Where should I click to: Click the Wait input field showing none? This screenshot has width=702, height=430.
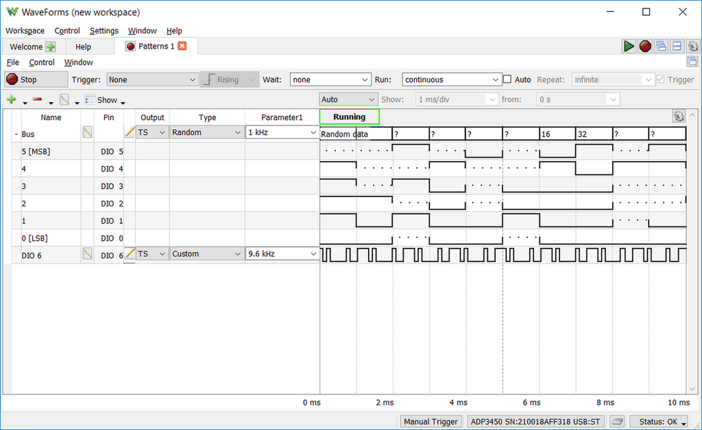pyautogui.click(x=330, y=80)
